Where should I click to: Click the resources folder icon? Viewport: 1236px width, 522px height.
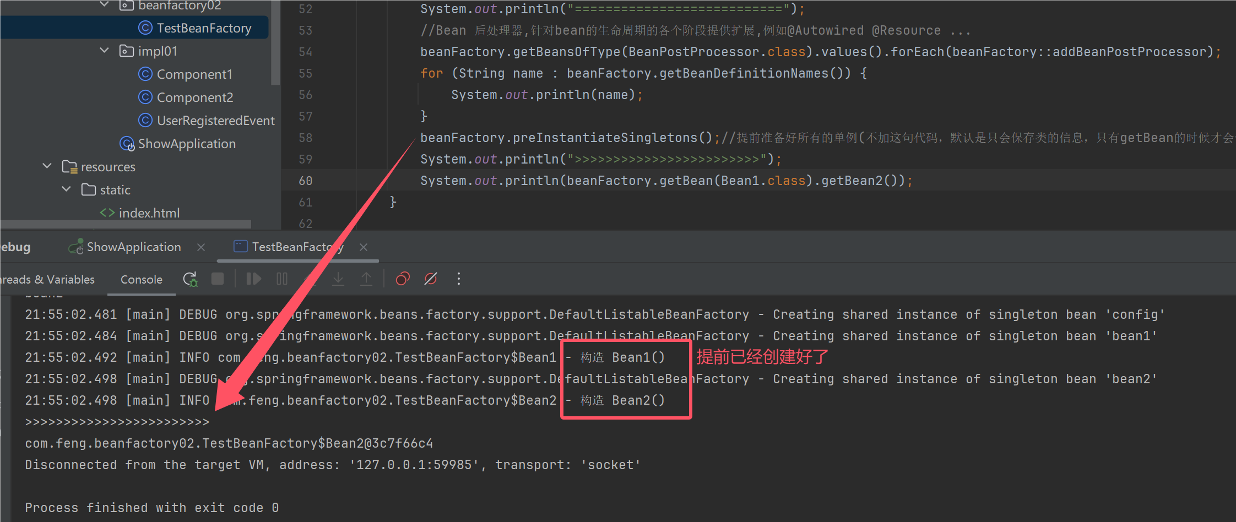pos(69,167)
